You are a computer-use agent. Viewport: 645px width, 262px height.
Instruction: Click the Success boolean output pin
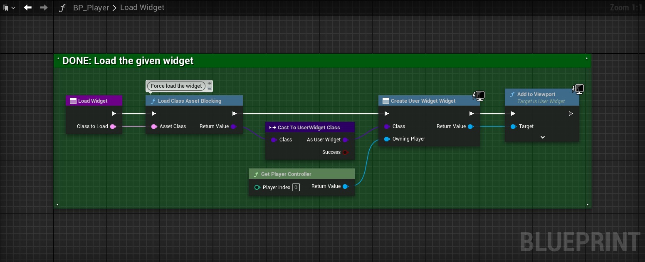coord(345,152)
